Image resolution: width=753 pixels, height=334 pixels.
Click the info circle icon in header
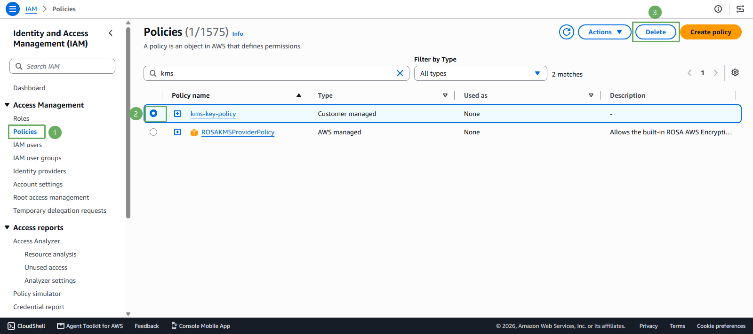718,9
